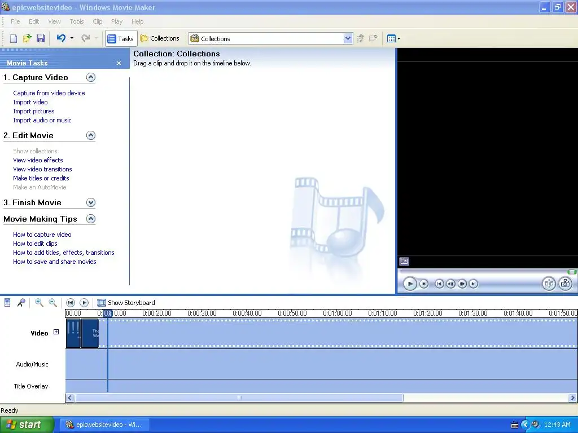This screenshot has height=433, width=578.
Task: Zoom in the timeline
Action: coord(39,303)
